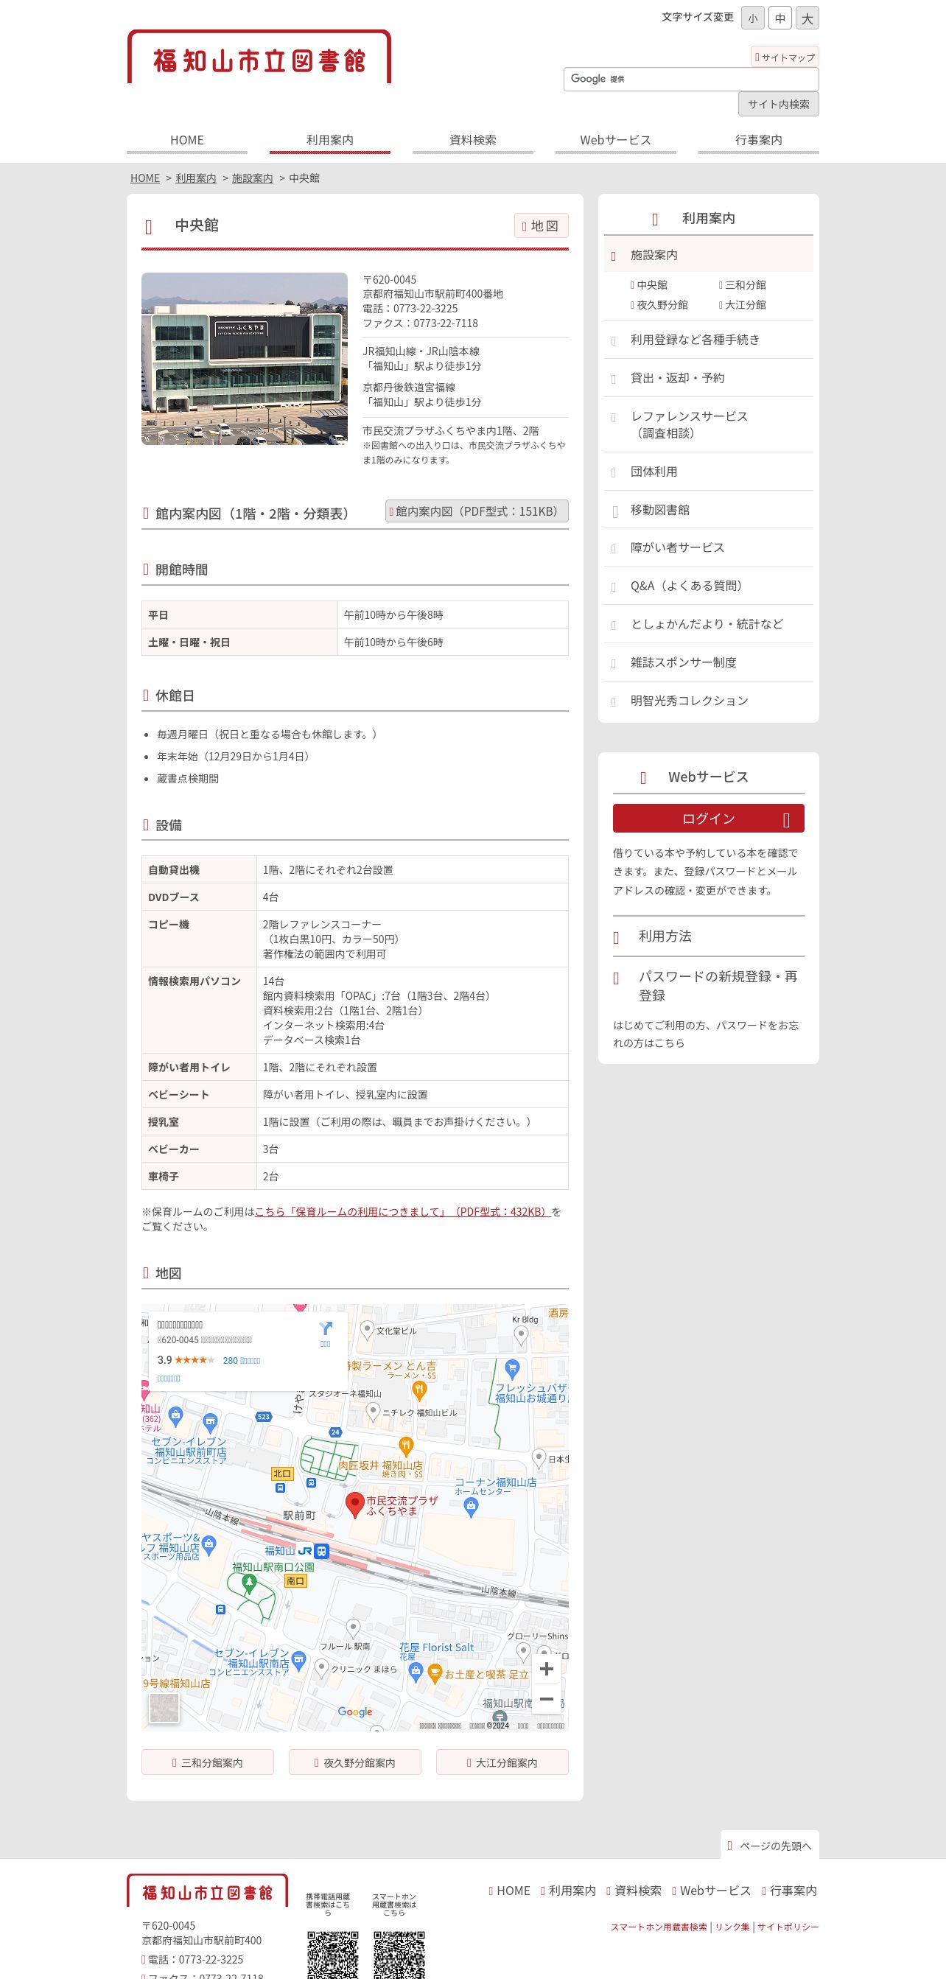Open the 行事案内 navigation tab
This screenshot has width=946, height=1979.
point(758,141)
